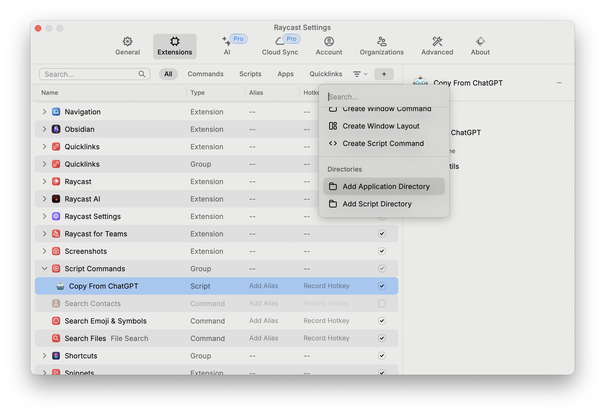Expand the Navigation extension row
The image size is (605, 415).
pyautogui.click(x=45, y=112)
